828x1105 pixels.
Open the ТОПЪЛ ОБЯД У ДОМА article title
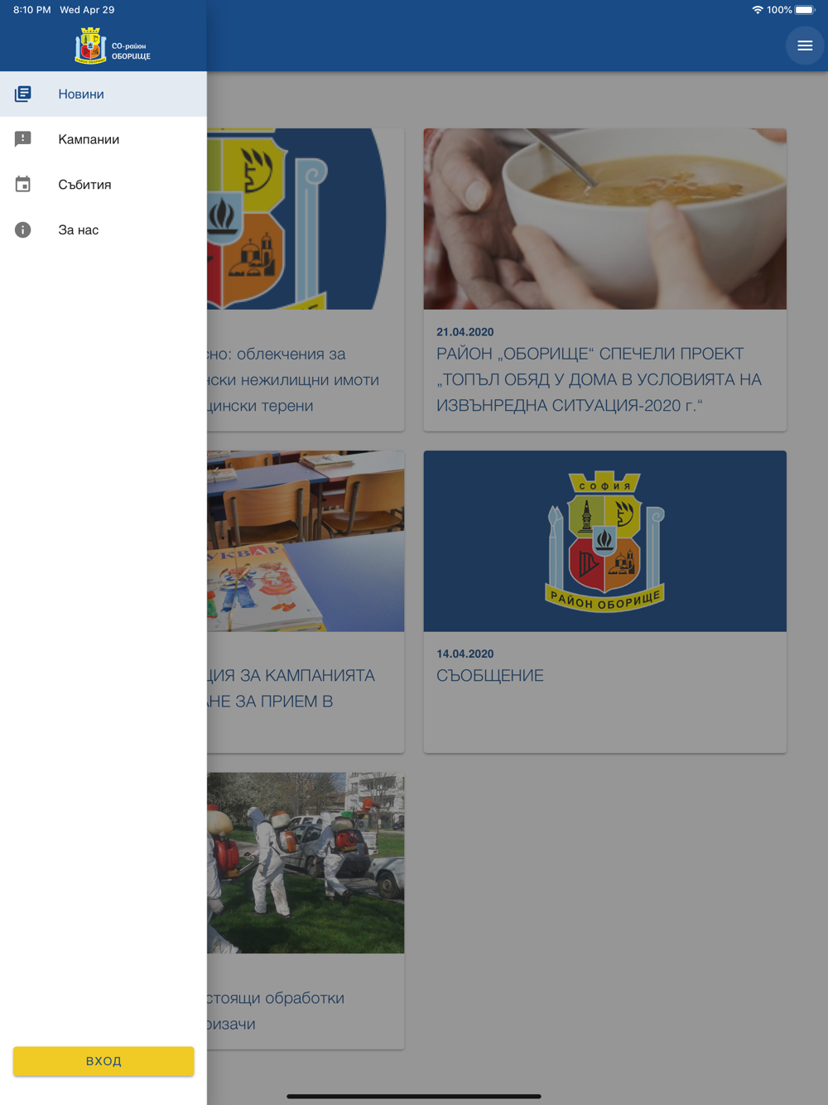click(599, 379)
